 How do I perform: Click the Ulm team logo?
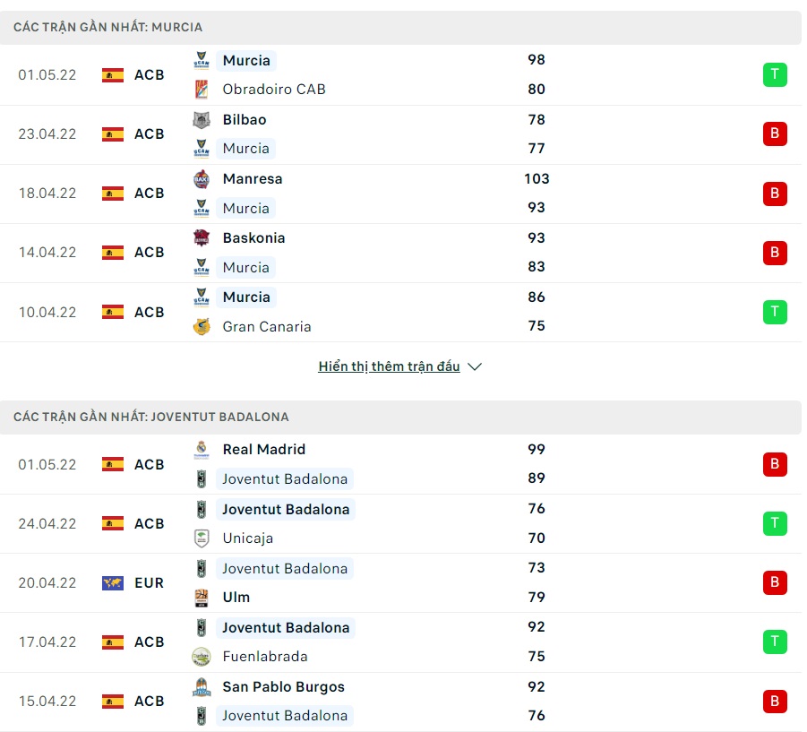202,597
